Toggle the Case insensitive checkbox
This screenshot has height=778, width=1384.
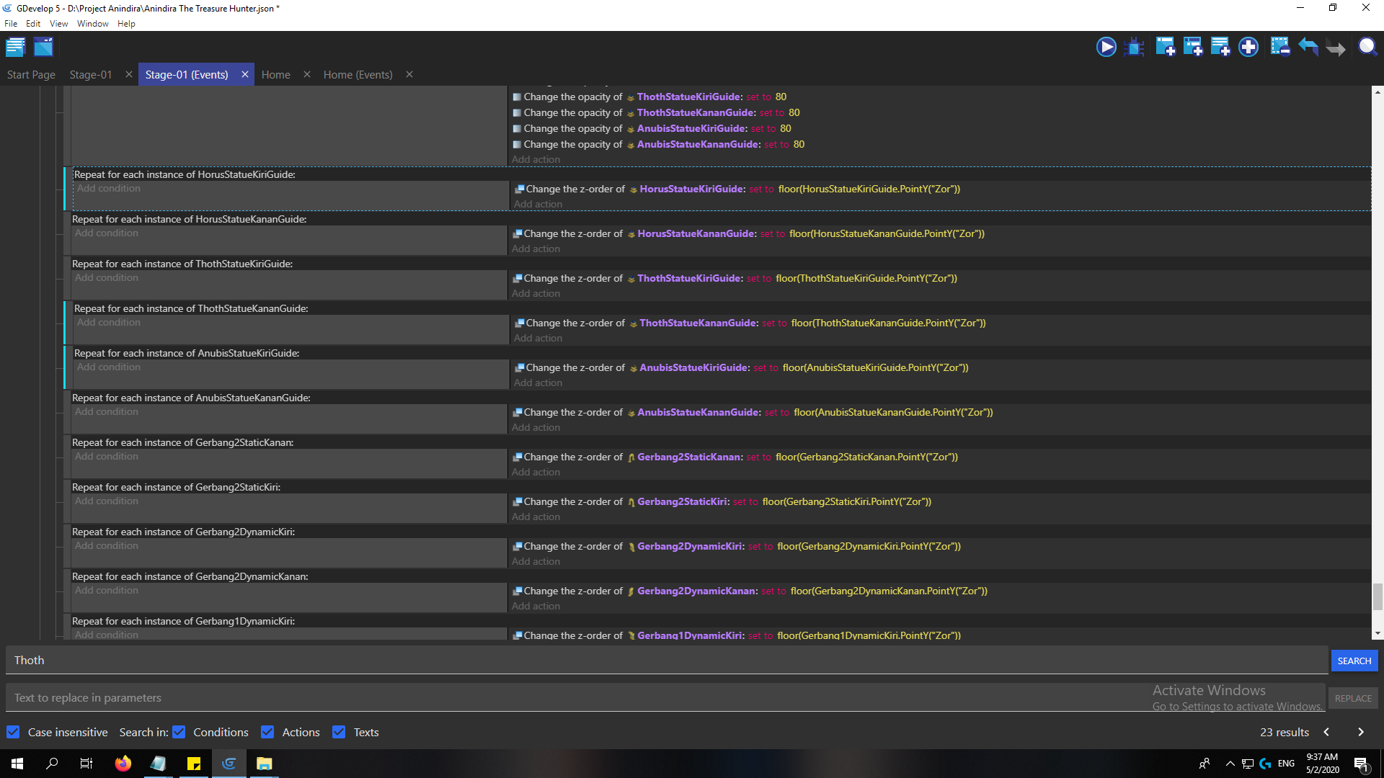(x=13, y=732)
